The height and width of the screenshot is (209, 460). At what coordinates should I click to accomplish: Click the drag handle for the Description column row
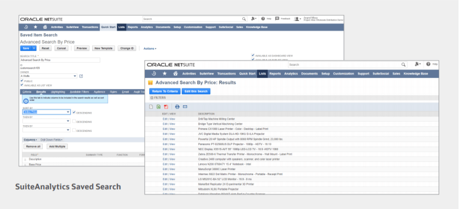click(x=25, y=160)
